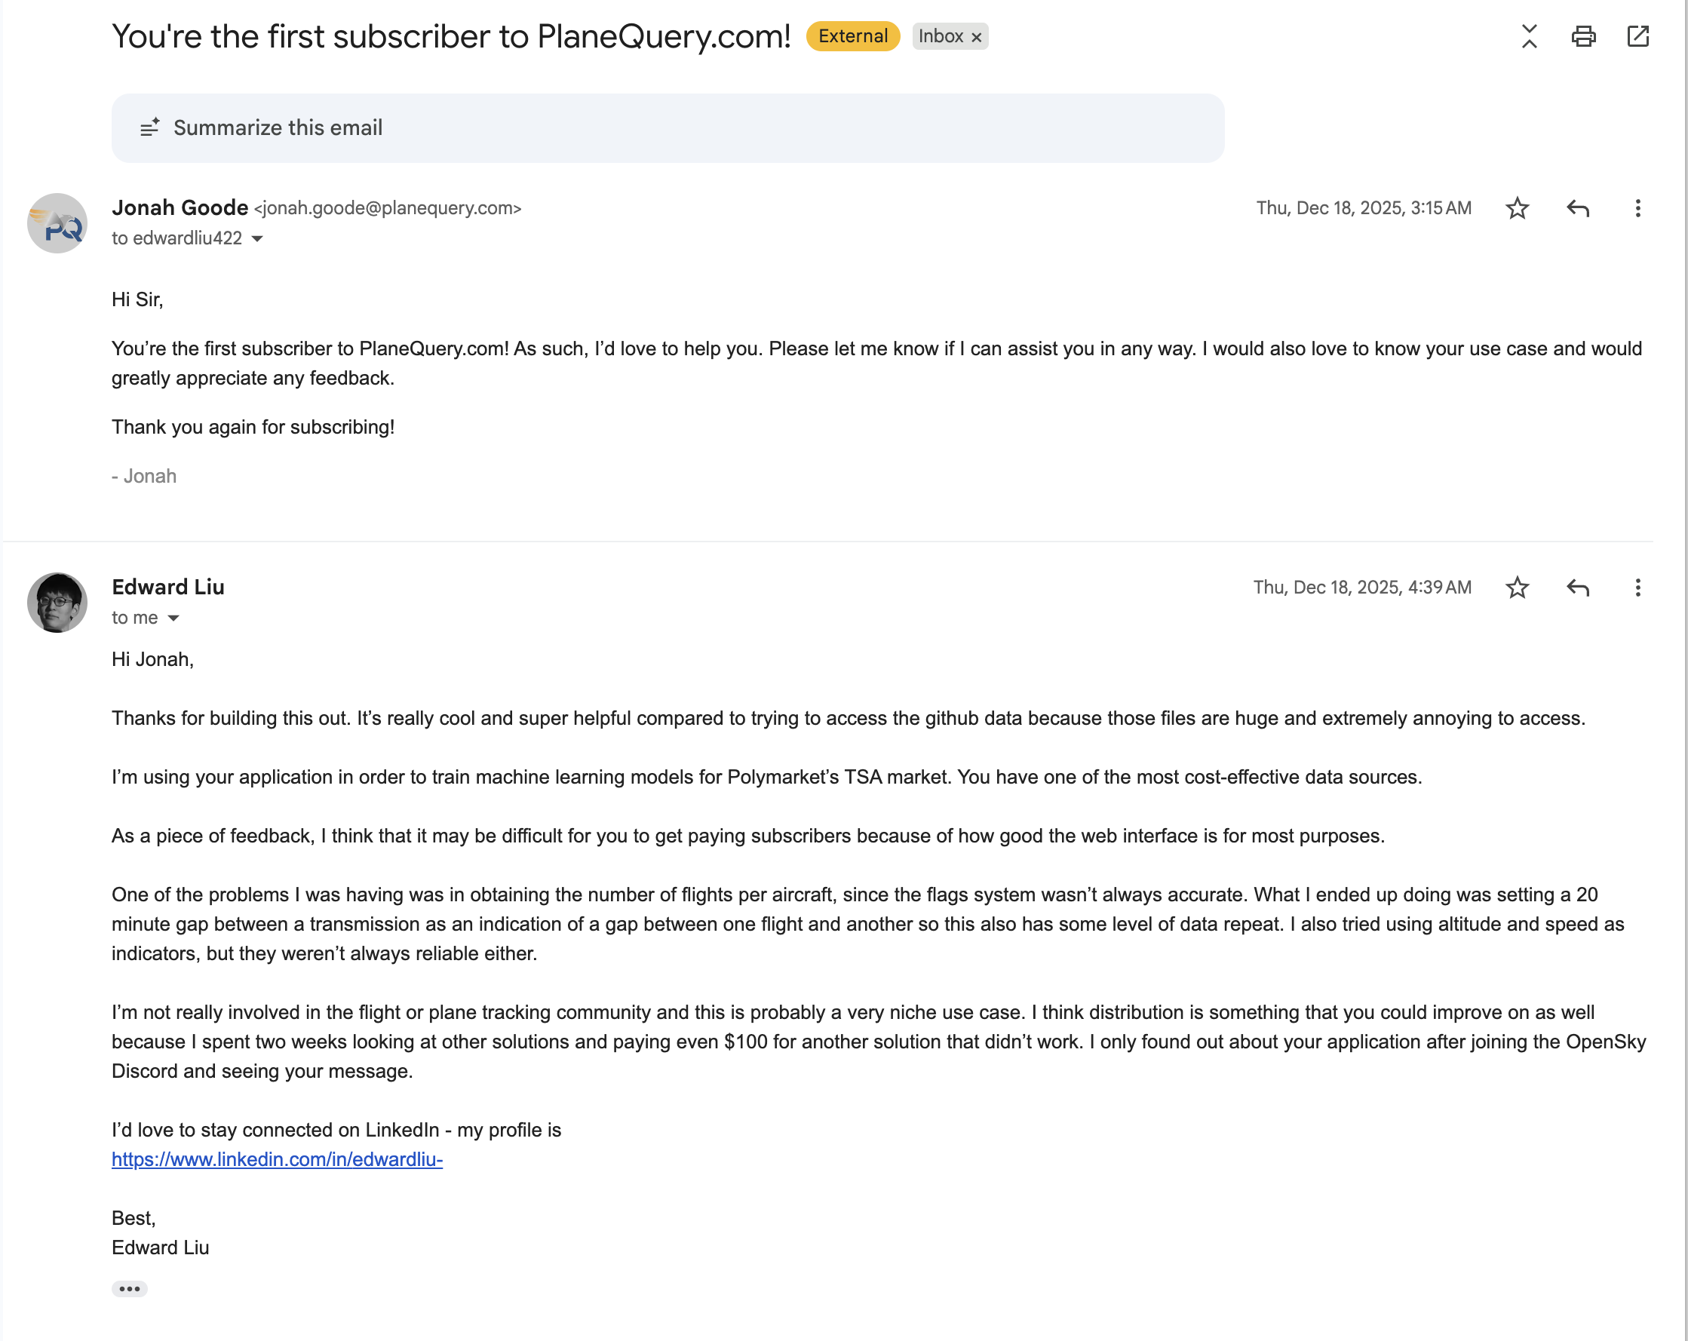Star Jonah Goode's email
1688x1341 pixels.
pos(1517,208)
